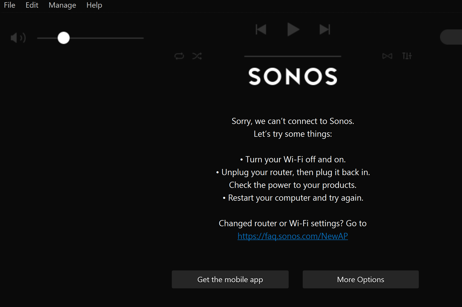Open the Manage menu
The height and width of the screenshot is (307, 462).
tap(62, 5)
